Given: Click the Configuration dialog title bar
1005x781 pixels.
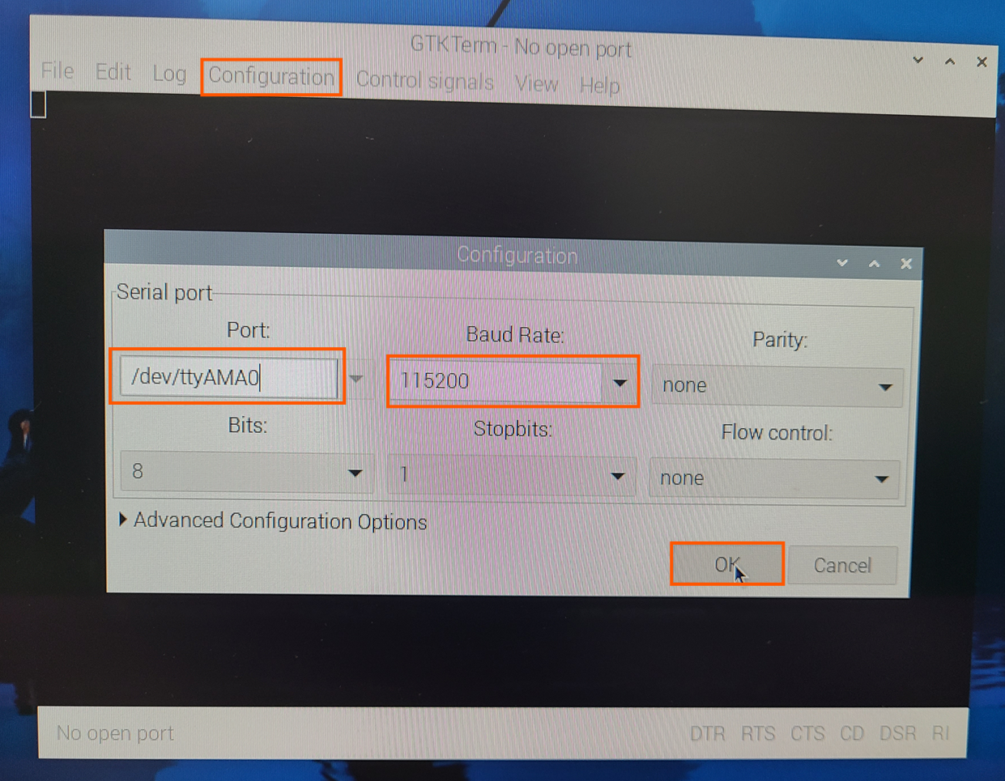Looking at the screenshot, I should [x=513, y=256].
